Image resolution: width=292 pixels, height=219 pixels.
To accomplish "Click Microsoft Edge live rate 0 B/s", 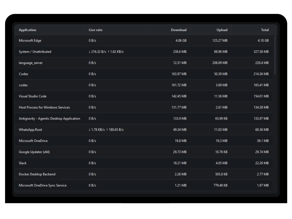I will click(x=92, y=41).
